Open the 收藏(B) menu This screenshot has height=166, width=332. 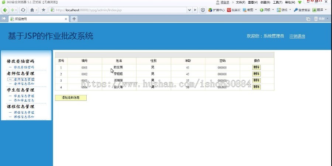(265, 2)
